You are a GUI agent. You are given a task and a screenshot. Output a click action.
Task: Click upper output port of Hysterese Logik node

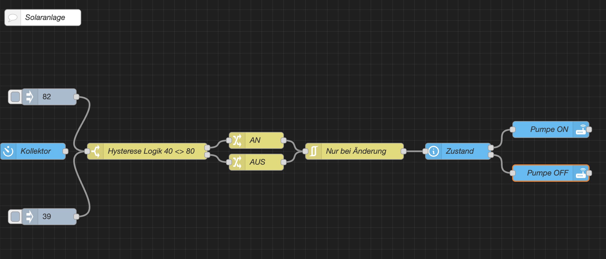click(x=207, y=148)
